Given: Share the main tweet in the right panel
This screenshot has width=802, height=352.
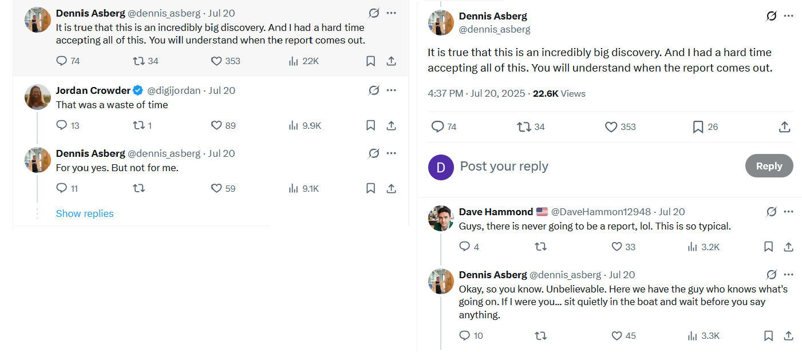Looking at the screenshot, I should tap(785, 127).
